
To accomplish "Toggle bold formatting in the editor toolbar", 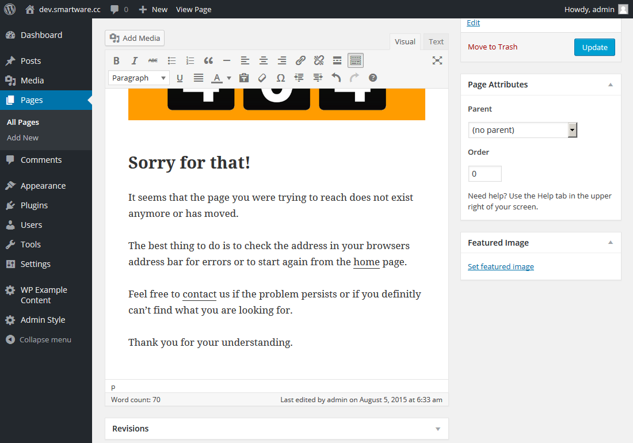I will (x=116, y=60).
